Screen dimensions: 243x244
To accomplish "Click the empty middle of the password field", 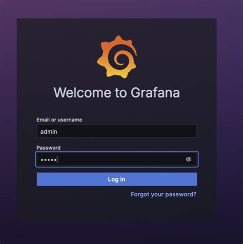I will tap(119, 159).
